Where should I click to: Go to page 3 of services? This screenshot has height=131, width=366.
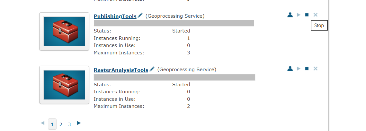pos(69,125)
